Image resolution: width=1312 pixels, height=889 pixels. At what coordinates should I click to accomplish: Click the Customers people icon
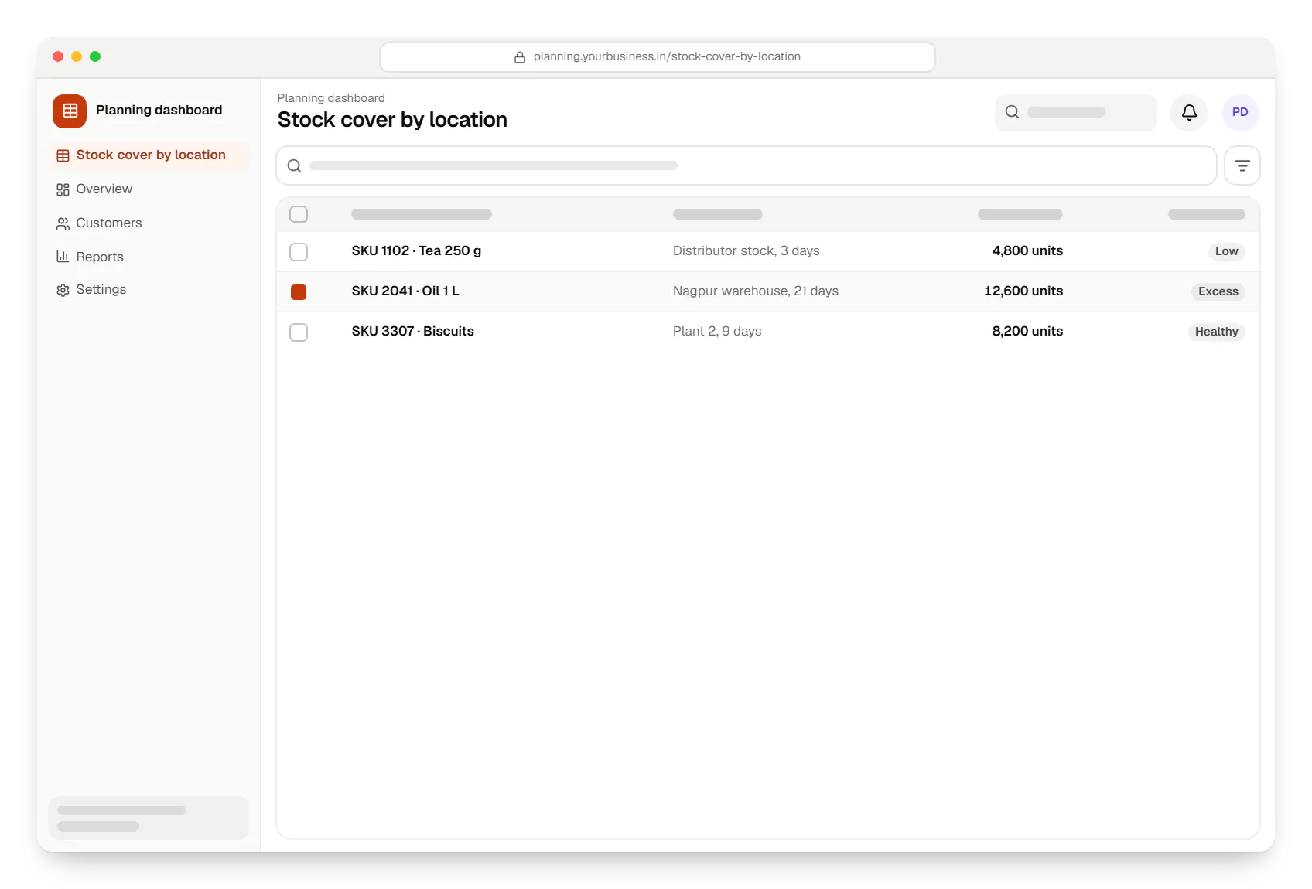point(63,223)
